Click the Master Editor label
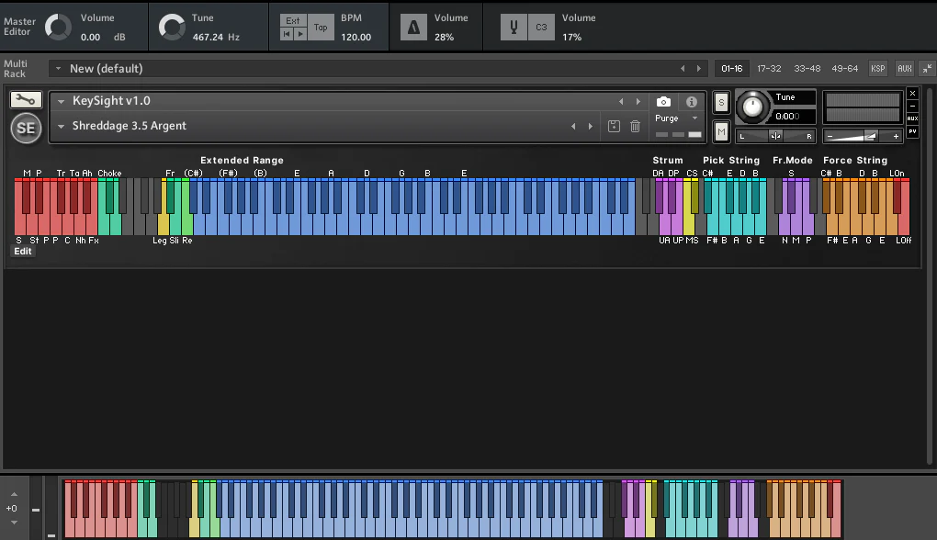The width and height of the screenshot is (937, 540). [x=19, y=27]
